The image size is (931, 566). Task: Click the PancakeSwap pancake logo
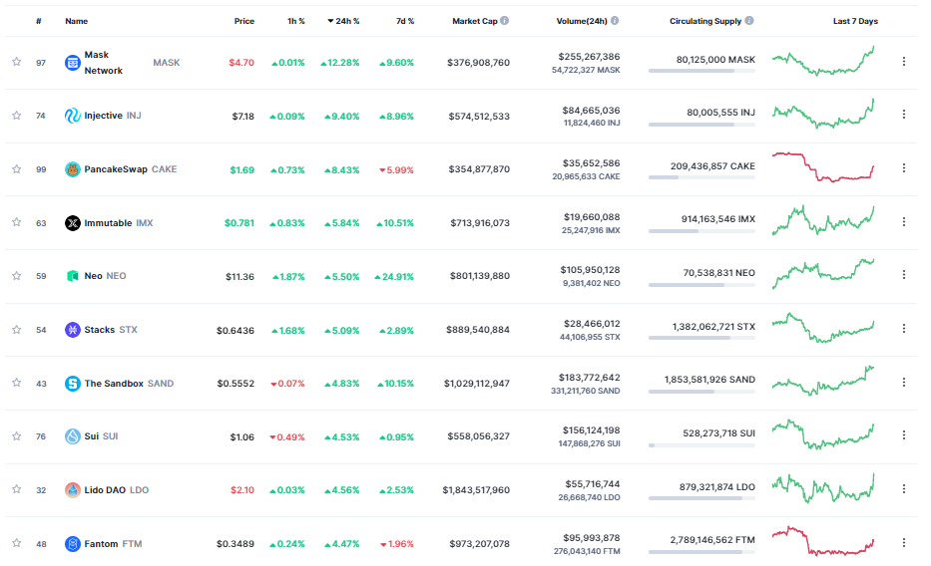click(73, 169)
